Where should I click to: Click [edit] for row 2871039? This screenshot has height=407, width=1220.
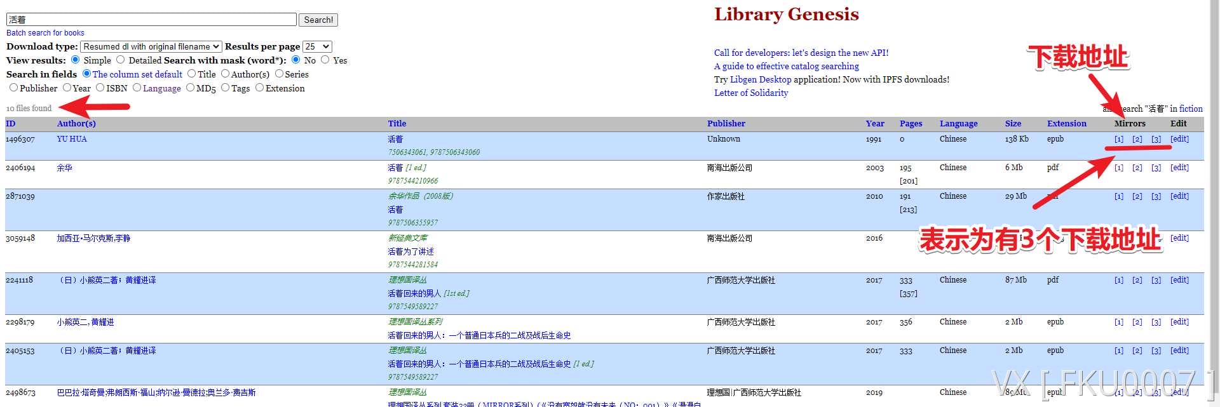click(1179, 196)
